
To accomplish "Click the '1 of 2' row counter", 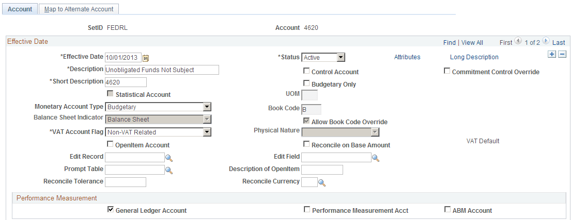I will point(532,42).
